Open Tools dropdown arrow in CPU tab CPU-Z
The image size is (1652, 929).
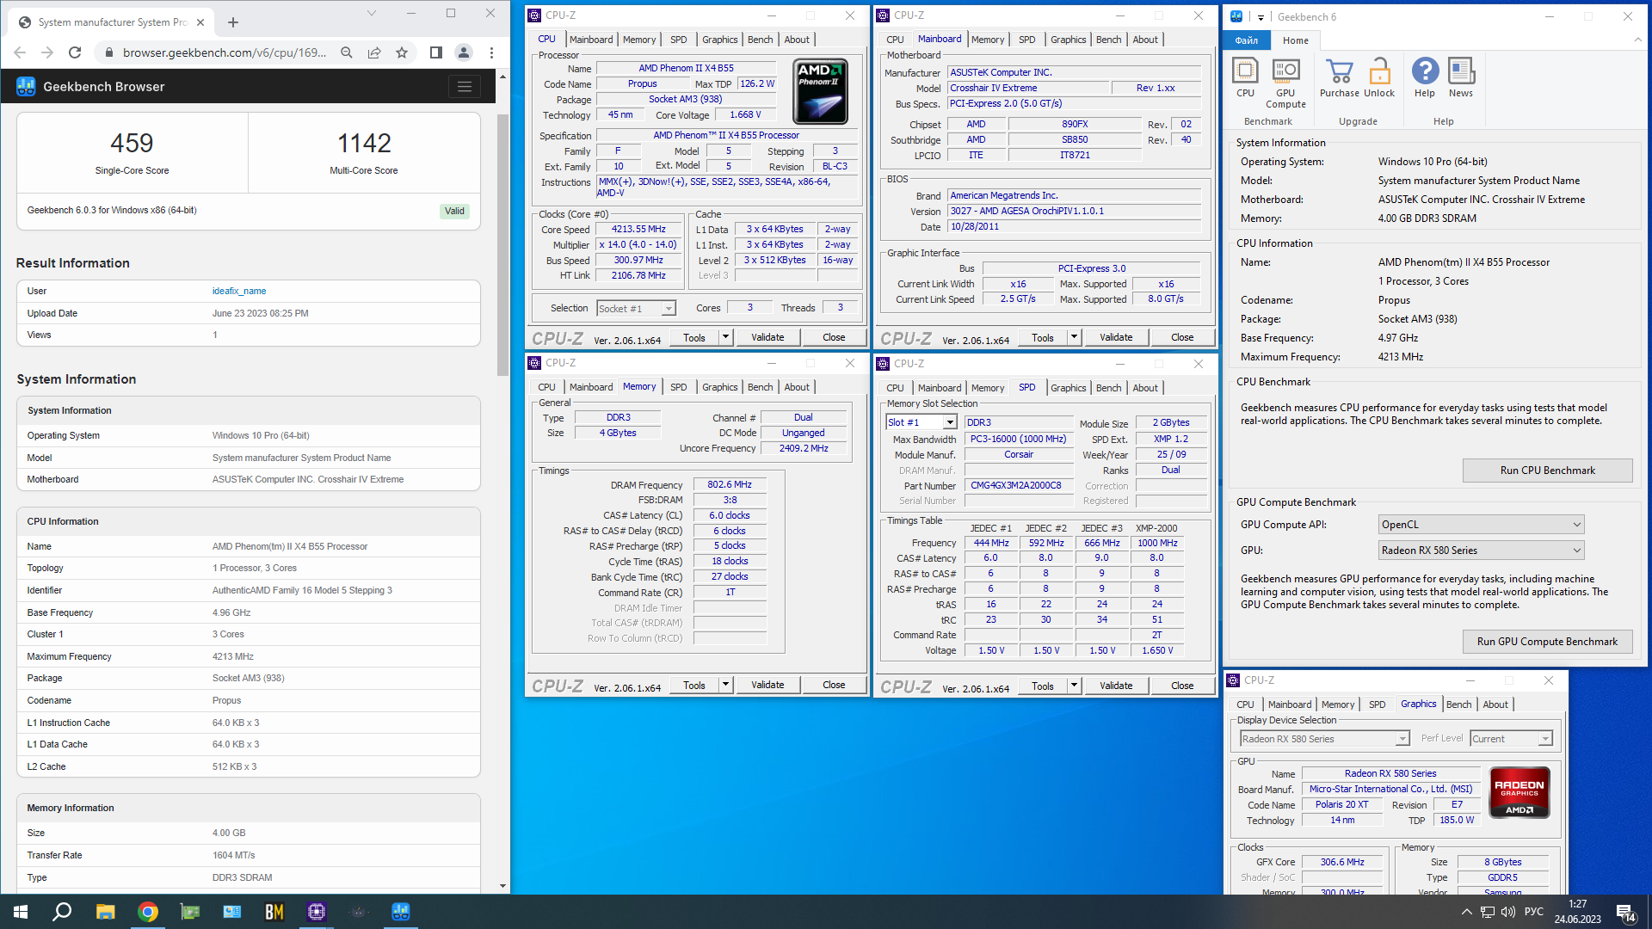[x=726, y=337]
